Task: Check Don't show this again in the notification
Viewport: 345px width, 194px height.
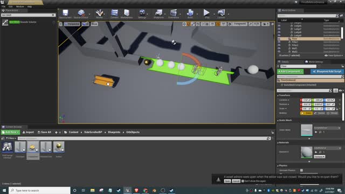Action: click(x=243, y=181)
